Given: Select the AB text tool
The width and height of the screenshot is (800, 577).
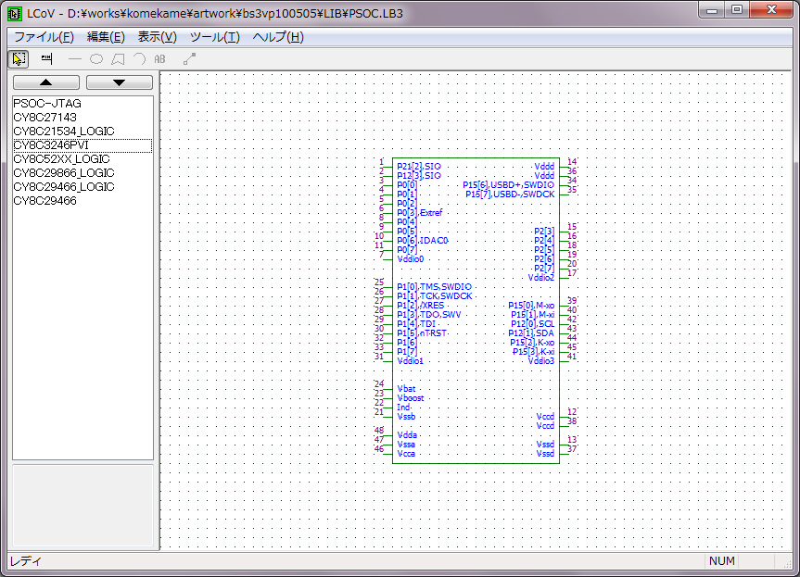Looking at the screenshot, I should [159, 59].
